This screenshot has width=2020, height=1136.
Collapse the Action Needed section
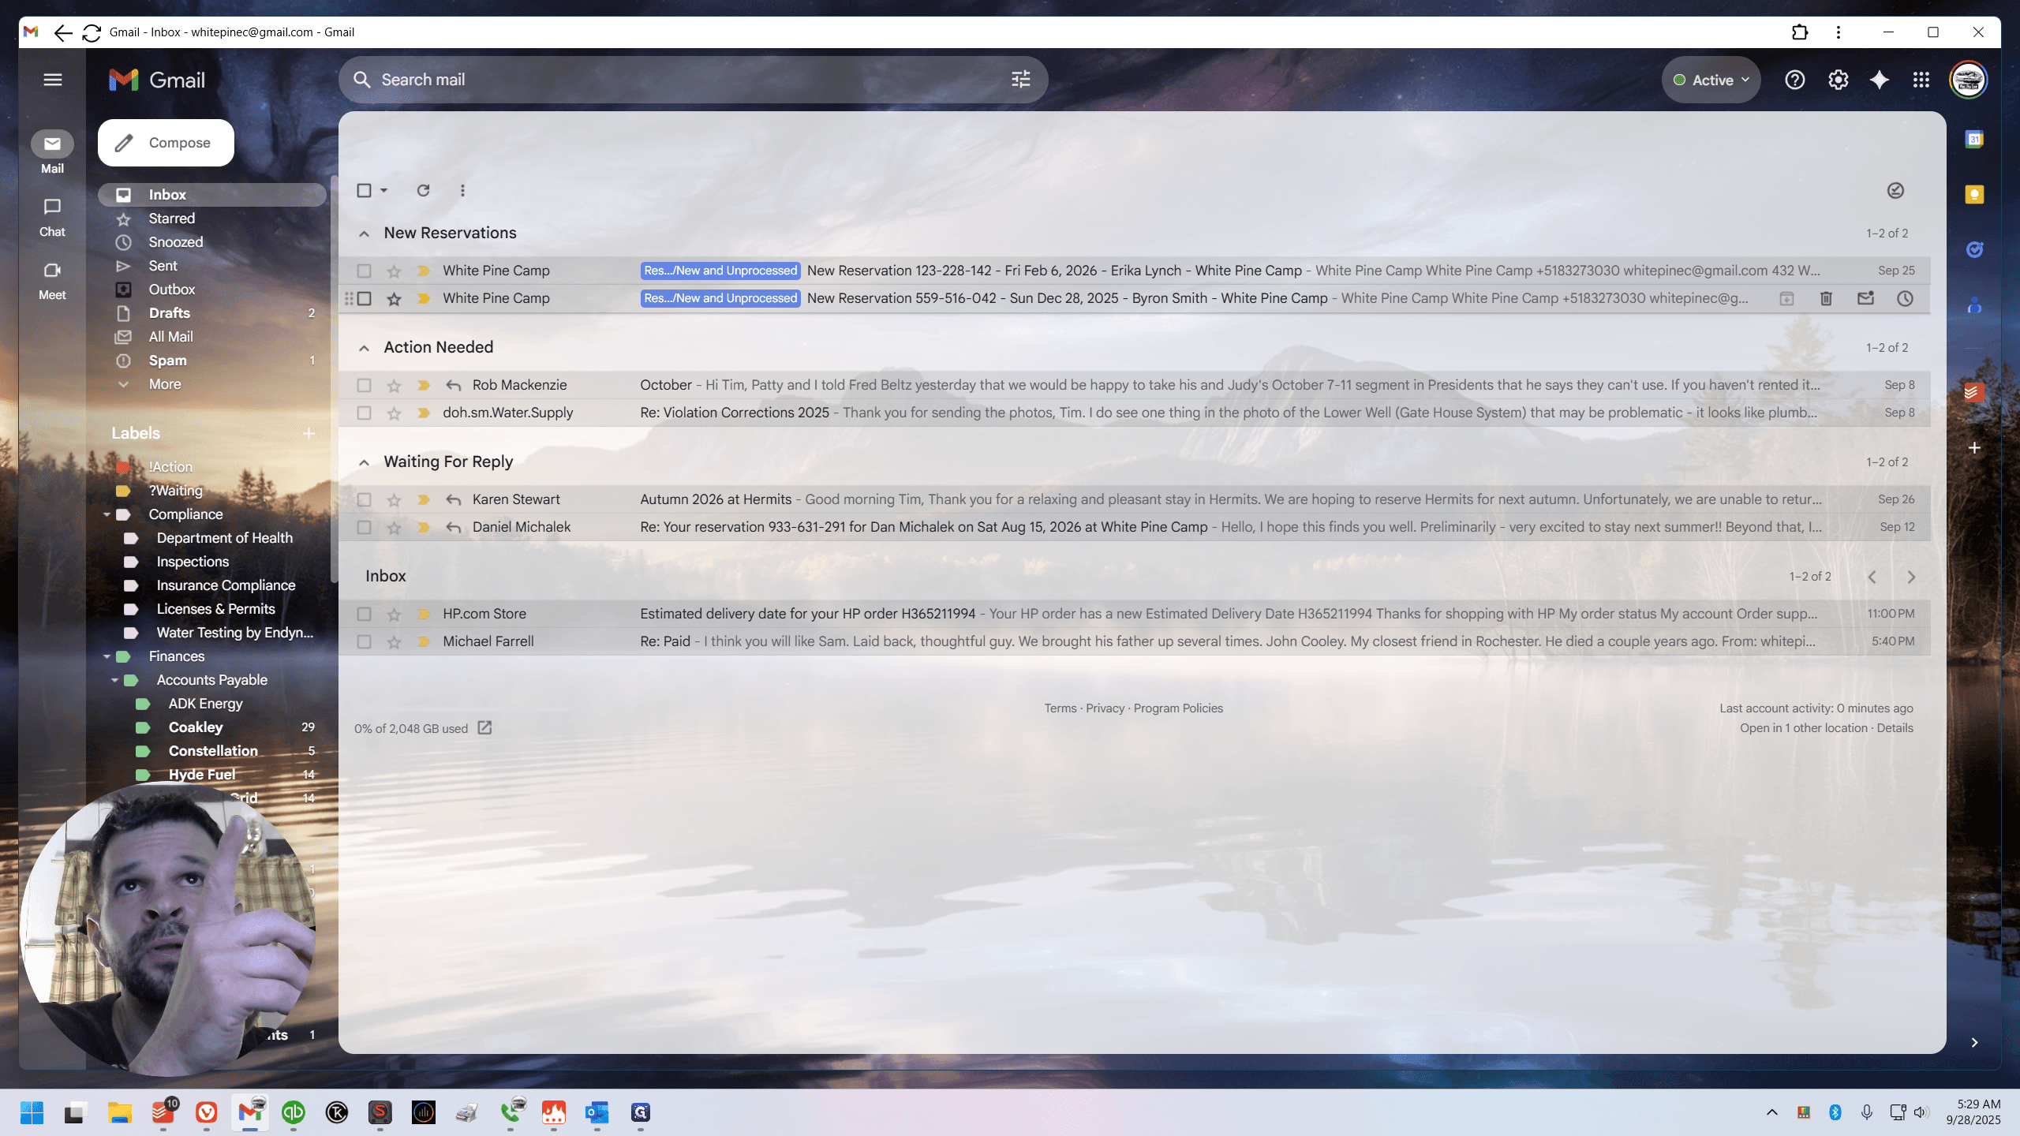[x=364, y=348]
